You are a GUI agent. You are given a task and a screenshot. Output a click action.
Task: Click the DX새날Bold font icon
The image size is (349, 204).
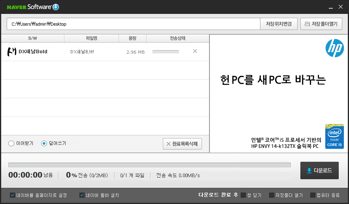click(x=12, y=52)
